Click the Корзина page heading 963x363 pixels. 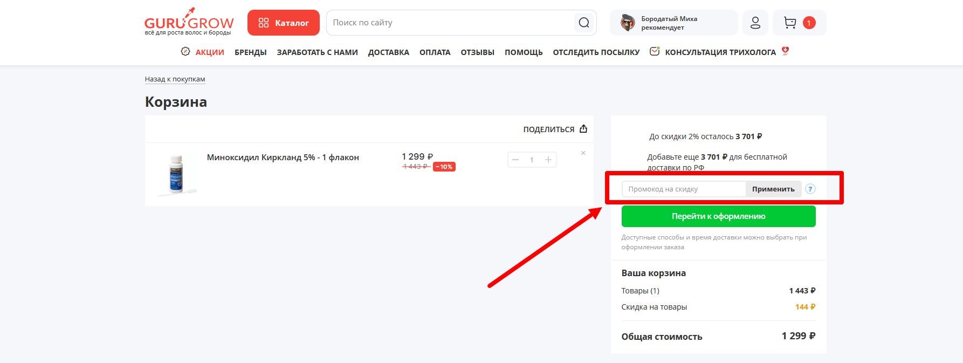click(176, 102)
